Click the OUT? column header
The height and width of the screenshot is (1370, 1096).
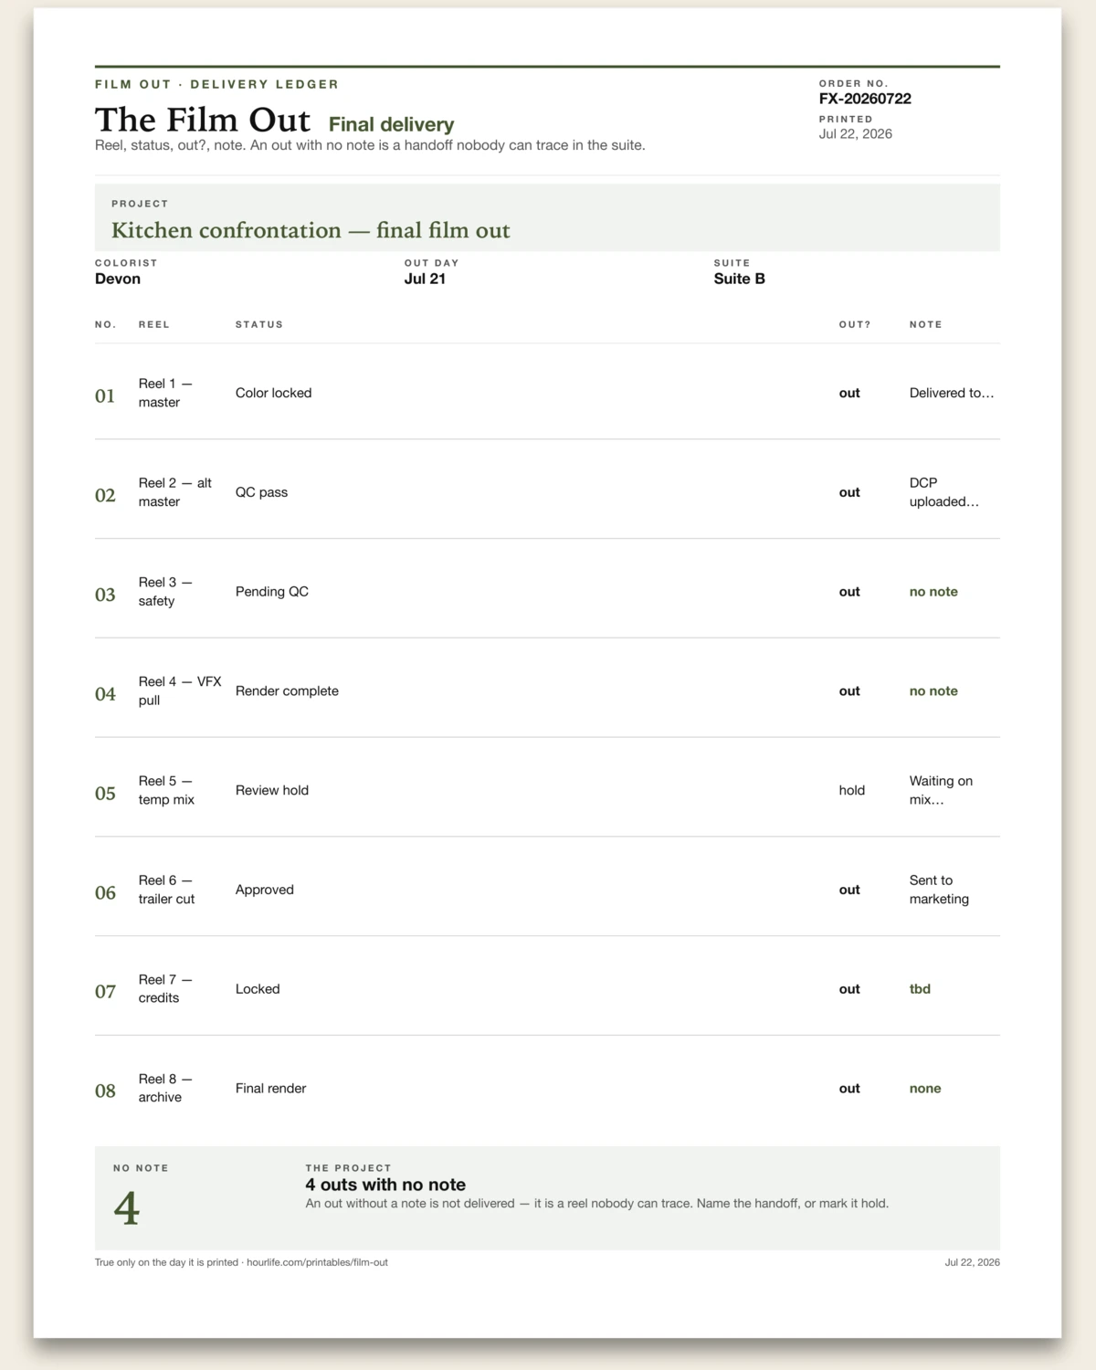tap(855, 324)
